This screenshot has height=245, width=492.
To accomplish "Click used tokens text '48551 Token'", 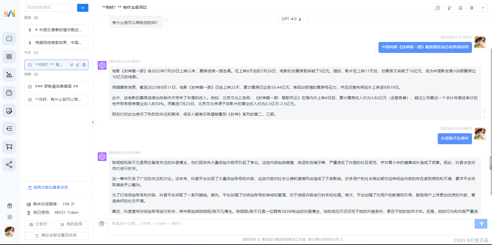I will [x=66, y=213].
